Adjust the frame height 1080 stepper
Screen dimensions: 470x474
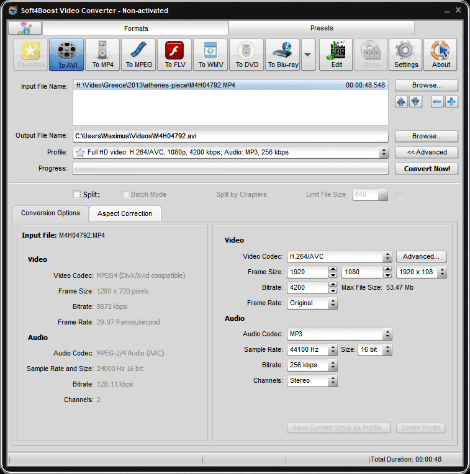click(387, 272)
